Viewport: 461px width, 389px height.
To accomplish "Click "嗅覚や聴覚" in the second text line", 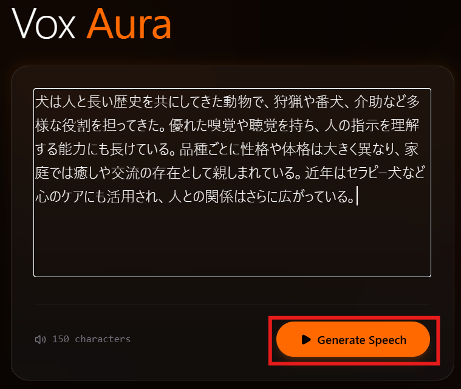I will [x=242, y=125].
